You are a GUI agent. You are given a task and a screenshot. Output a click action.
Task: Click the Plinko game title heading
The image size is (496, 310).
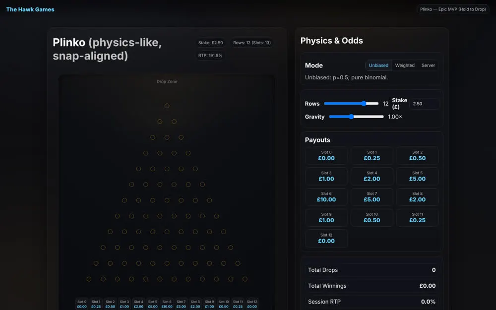(x=107, y=49)
